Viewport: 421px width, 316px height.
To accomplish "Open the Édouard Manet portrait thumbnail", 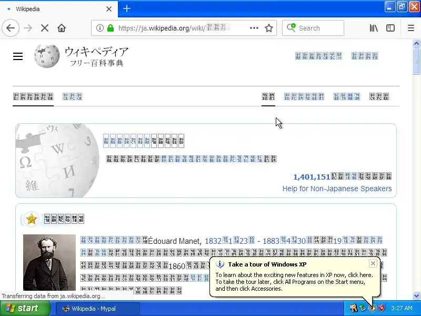I will click(49, 262).
